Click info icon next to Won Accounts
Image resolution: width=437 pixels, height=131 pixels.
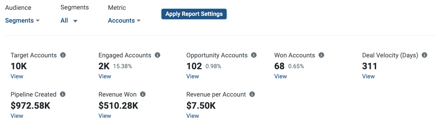321,55
